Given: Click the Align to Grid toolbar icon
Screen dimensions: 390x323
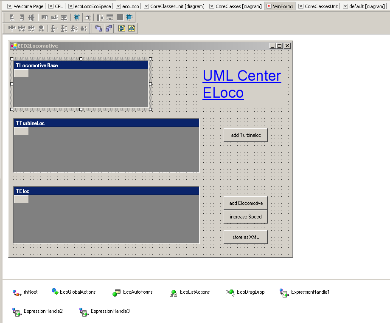Looking at the screenshot, I should 77,17.
